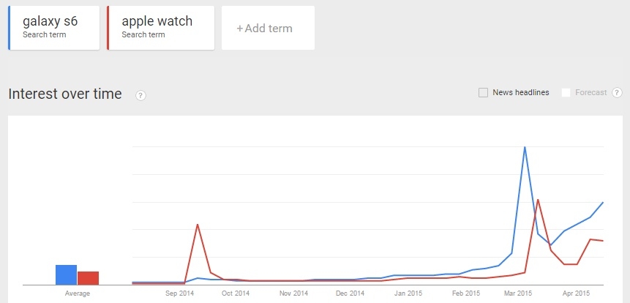Click the help icon next to Forecast

pos(617,92)
